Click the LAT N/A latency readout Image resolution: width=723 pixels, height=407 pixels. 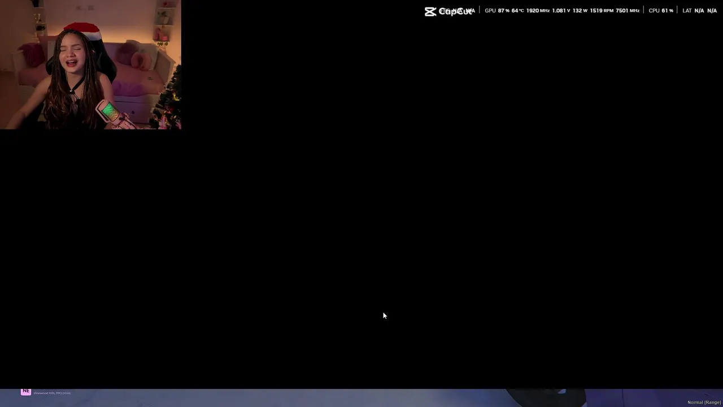pyautogui.click(x=699, y=11)
